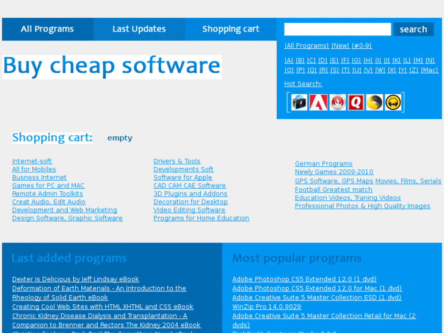The image size is (444, 333).
Task: Open the [New] index link
Action: pos(340,46)
